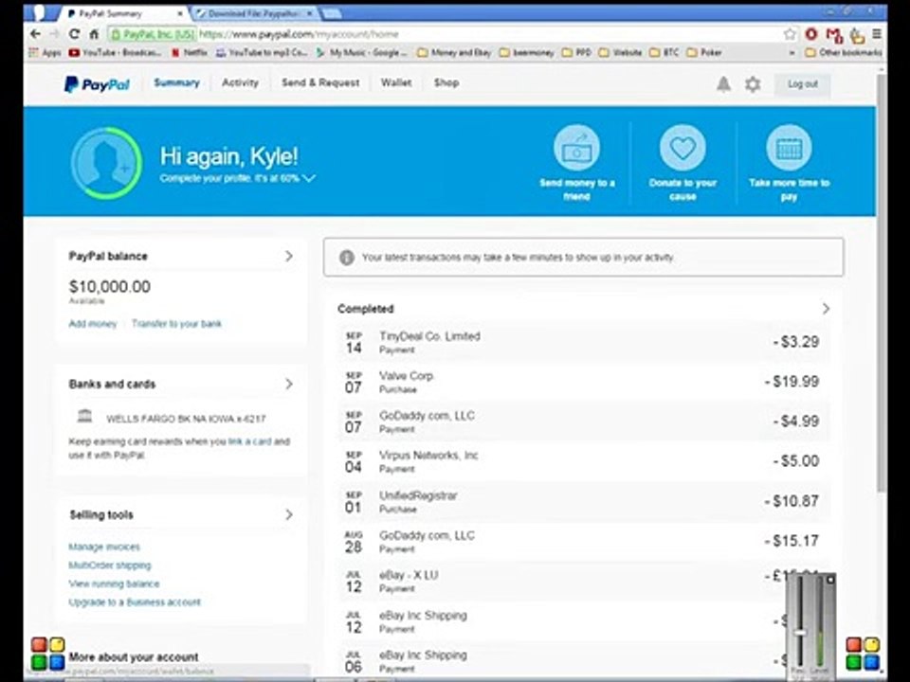
Task: Open the notifications bell
Action: (723, 84)
